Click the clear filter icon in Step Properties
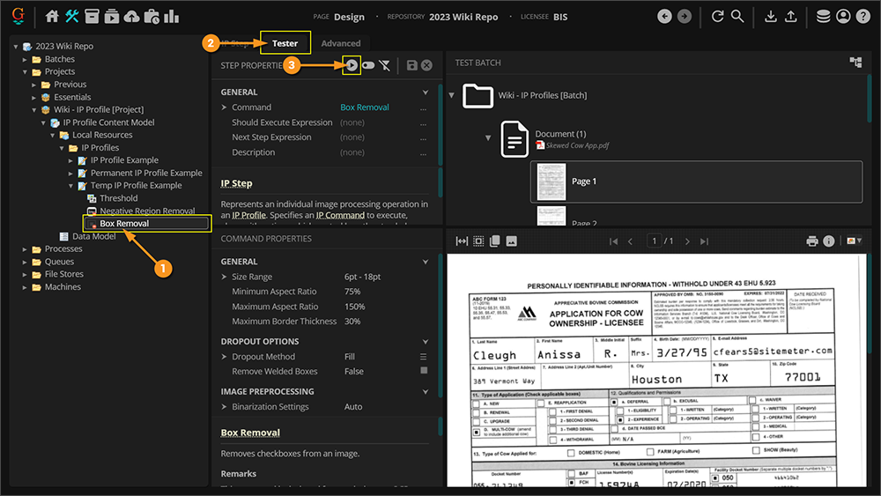 click(385, 65)
